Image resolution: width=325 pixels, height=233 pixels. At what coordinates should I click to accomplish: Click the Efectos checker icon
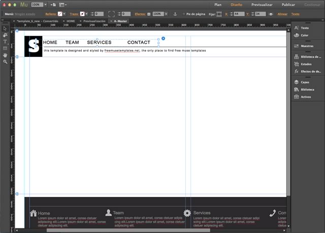pos(149,14)
